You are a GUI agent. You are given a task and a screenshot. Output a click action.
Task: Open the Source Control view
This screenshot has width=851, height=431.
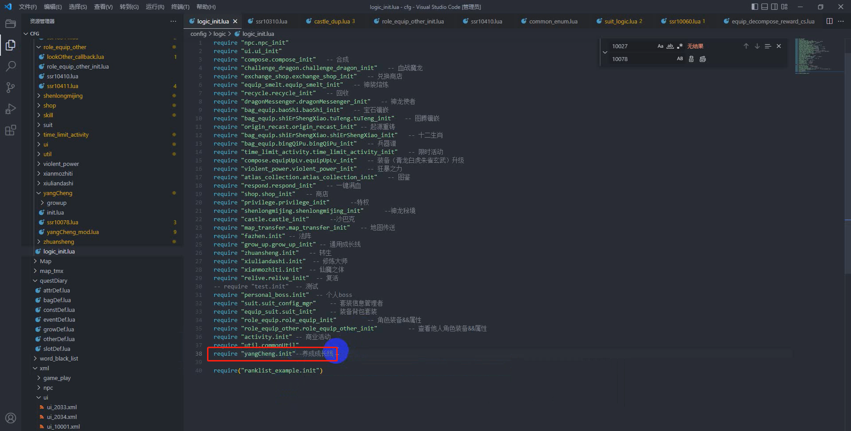point(10,88)
